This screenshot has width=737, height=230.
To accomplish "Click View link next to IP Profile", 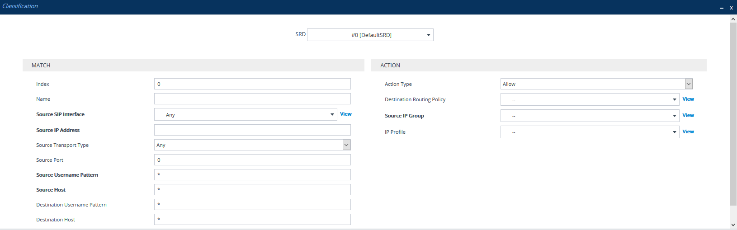I will coord(688,132).
